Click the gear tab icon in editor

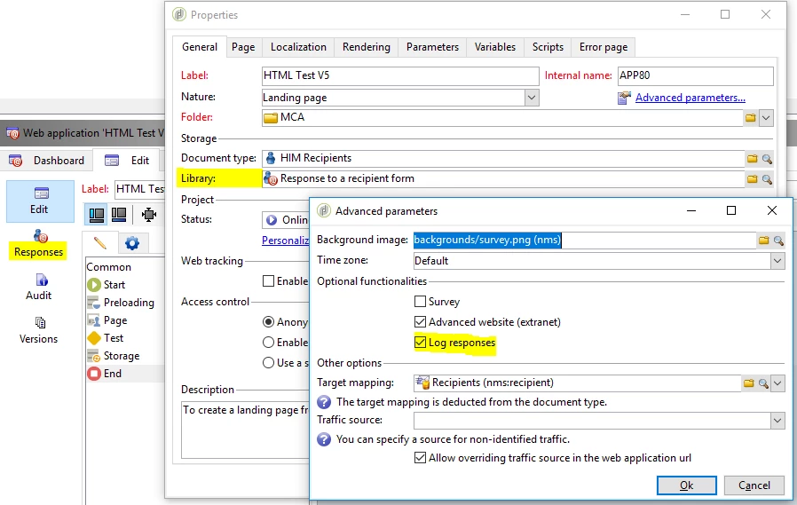[x=132, y=243]
